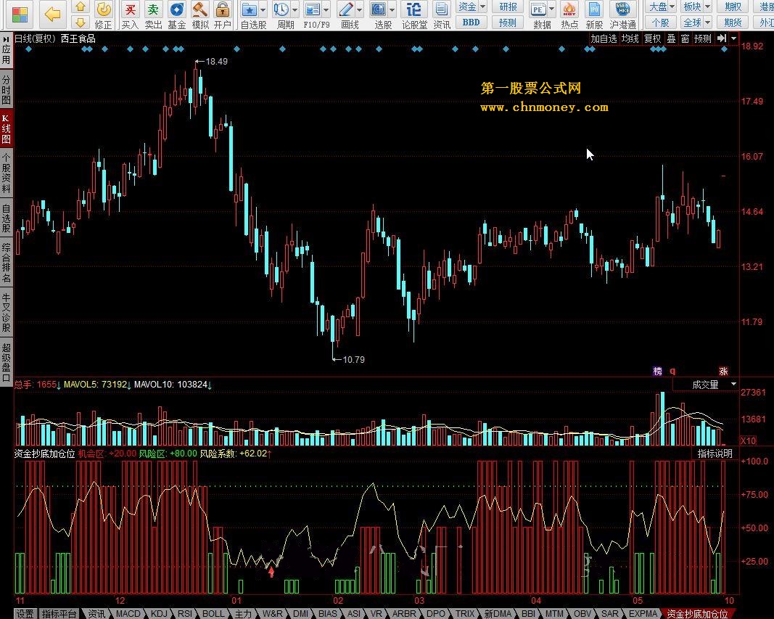This screenshot has width=774, height=619.
Task: Go back with the yellow left arrow
Action: click(x=53, y=14)
